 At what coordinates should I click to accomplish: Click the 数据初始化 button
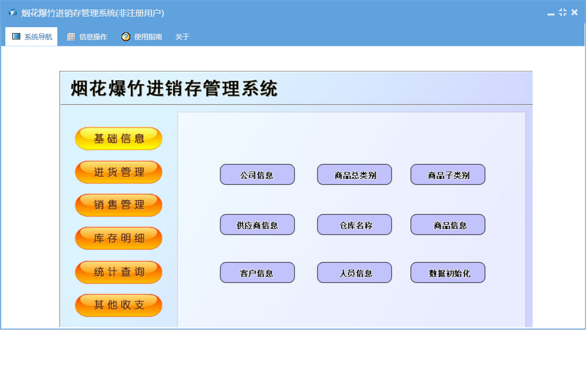point(448,273)
